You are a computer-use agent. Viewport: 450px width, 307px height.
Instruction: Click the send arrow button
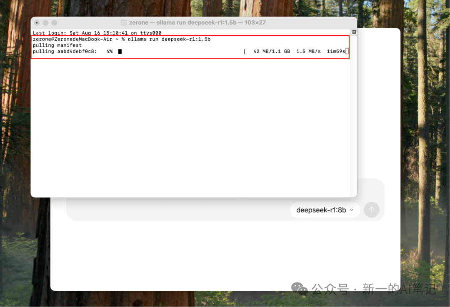pyautogui.click(x=371, y=210)
